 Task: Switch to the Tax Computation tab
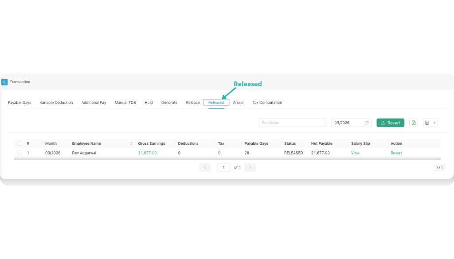tap(267, 102)
